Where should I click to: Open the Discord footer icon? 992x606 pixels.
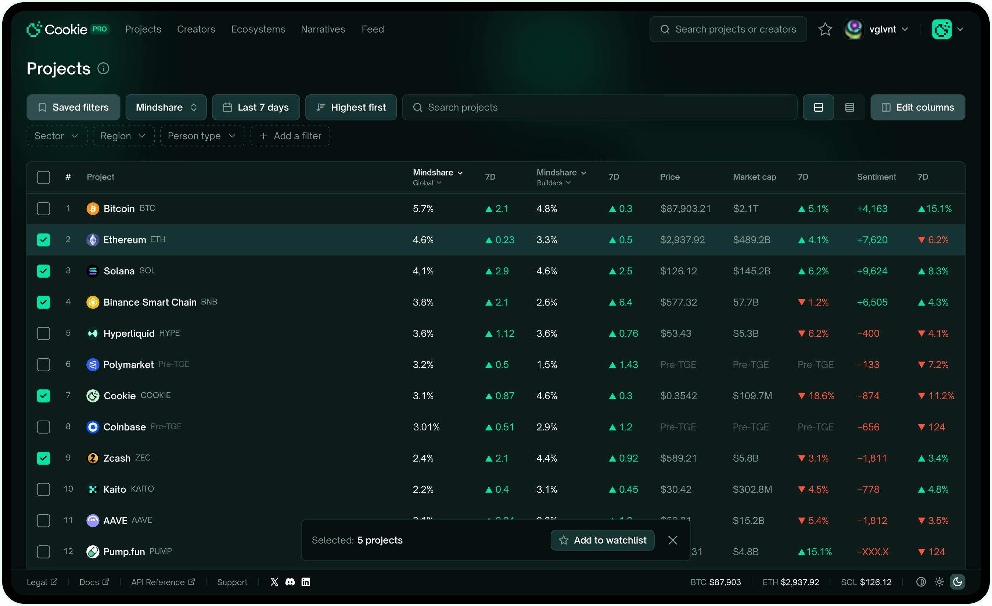pos(290,582)
